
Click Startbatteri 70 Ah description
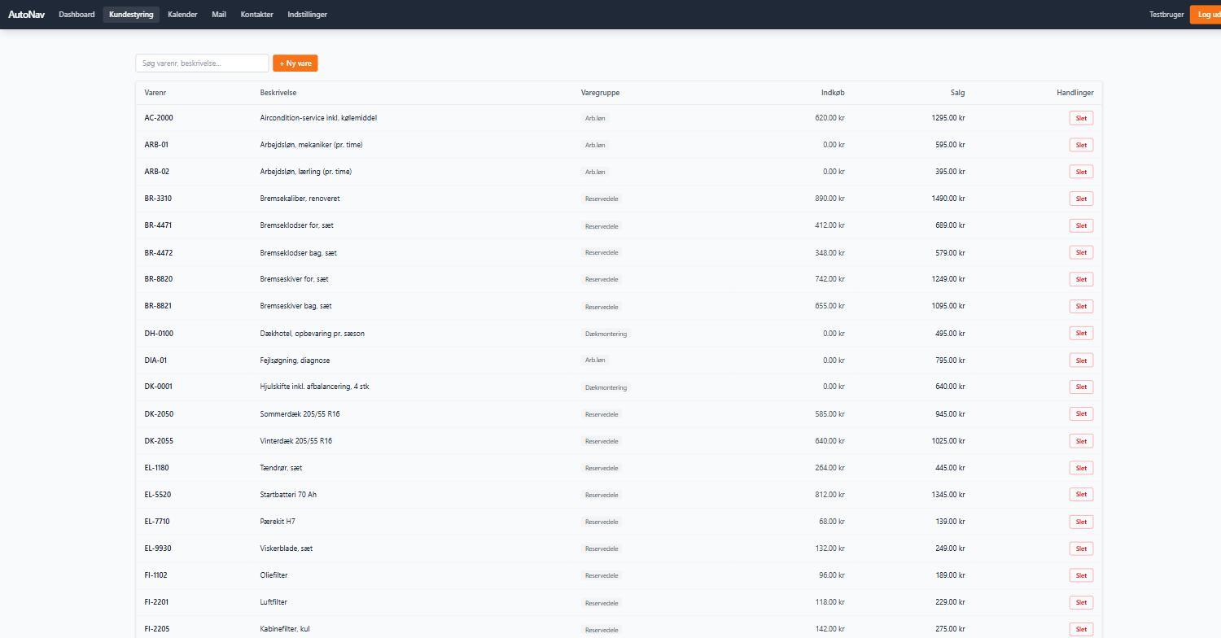pyautogui.click(x=288, y=494)
